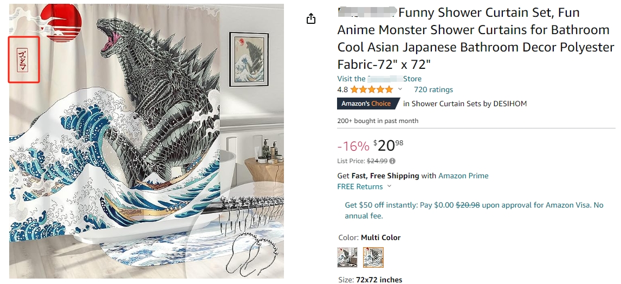This screenshot has width=621, height=284.
Task: Click the share icon above the title
Action: coord(311,19)
